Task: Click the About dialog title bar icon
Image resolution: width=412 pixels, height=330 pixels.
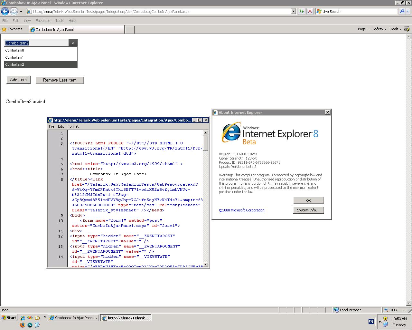Action: pyautogui.click(x=215, y=112)
